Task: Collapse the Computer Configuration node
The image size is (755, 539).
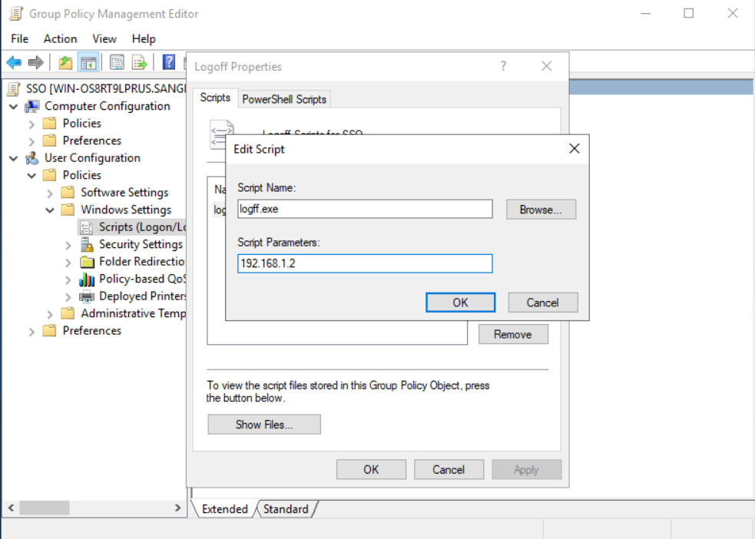Action: (x=13, y=106)
